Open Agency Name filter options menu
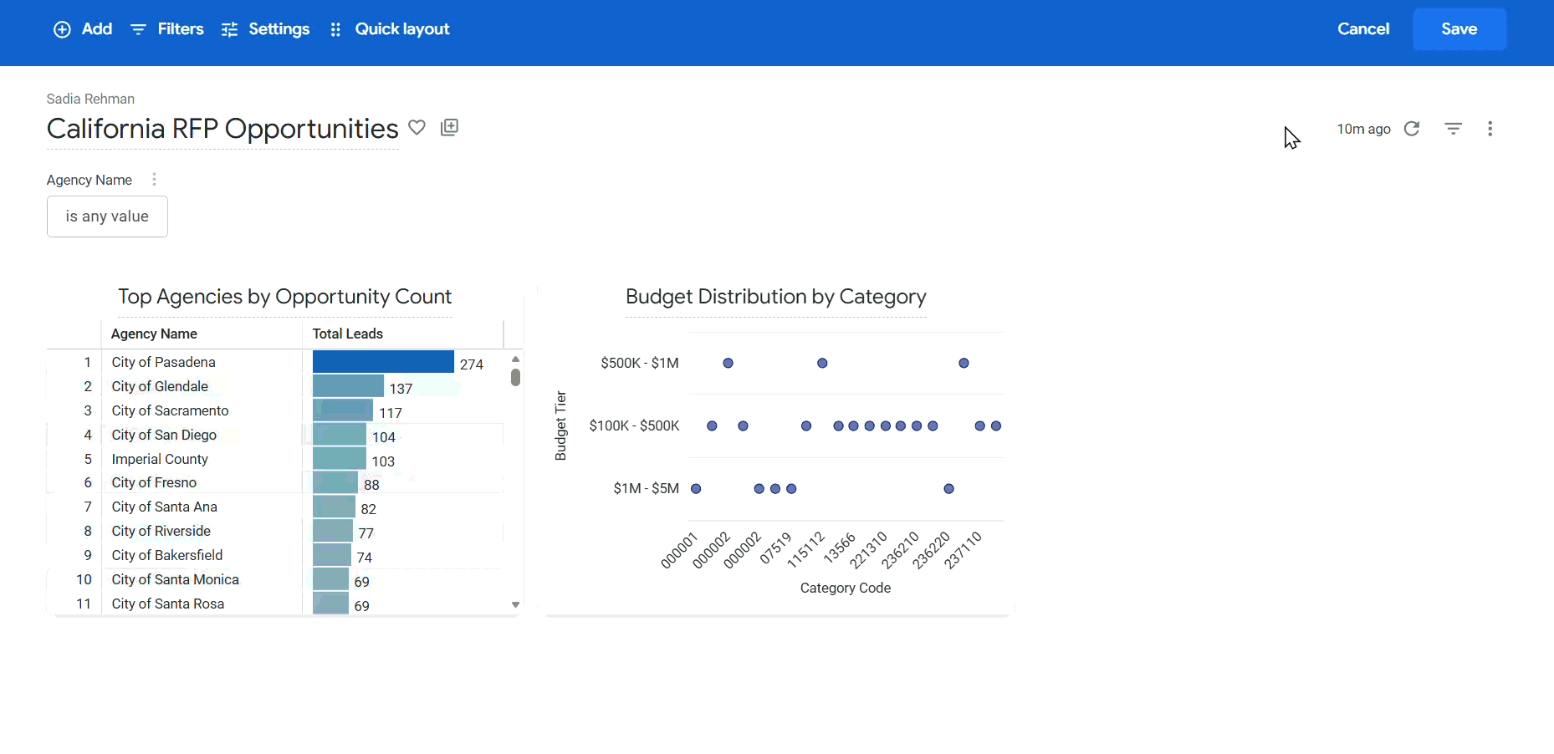The height and width of the screenshot is (754, 1554). point(154,180)
